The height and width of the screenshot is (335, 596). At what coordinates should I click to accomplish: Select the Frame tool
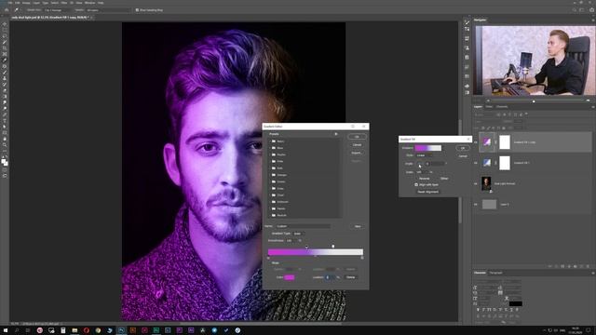point(5,54)
